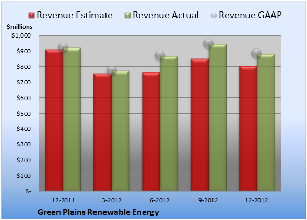The image size is (307, 220).
Task: Click the $900 axis label
Action: point(23,51)
